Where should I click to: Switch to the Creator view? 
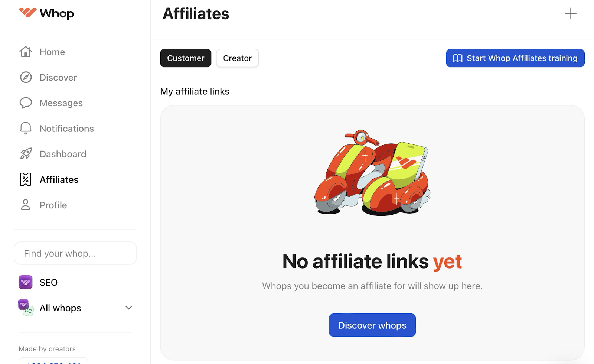tap(237, 58)
